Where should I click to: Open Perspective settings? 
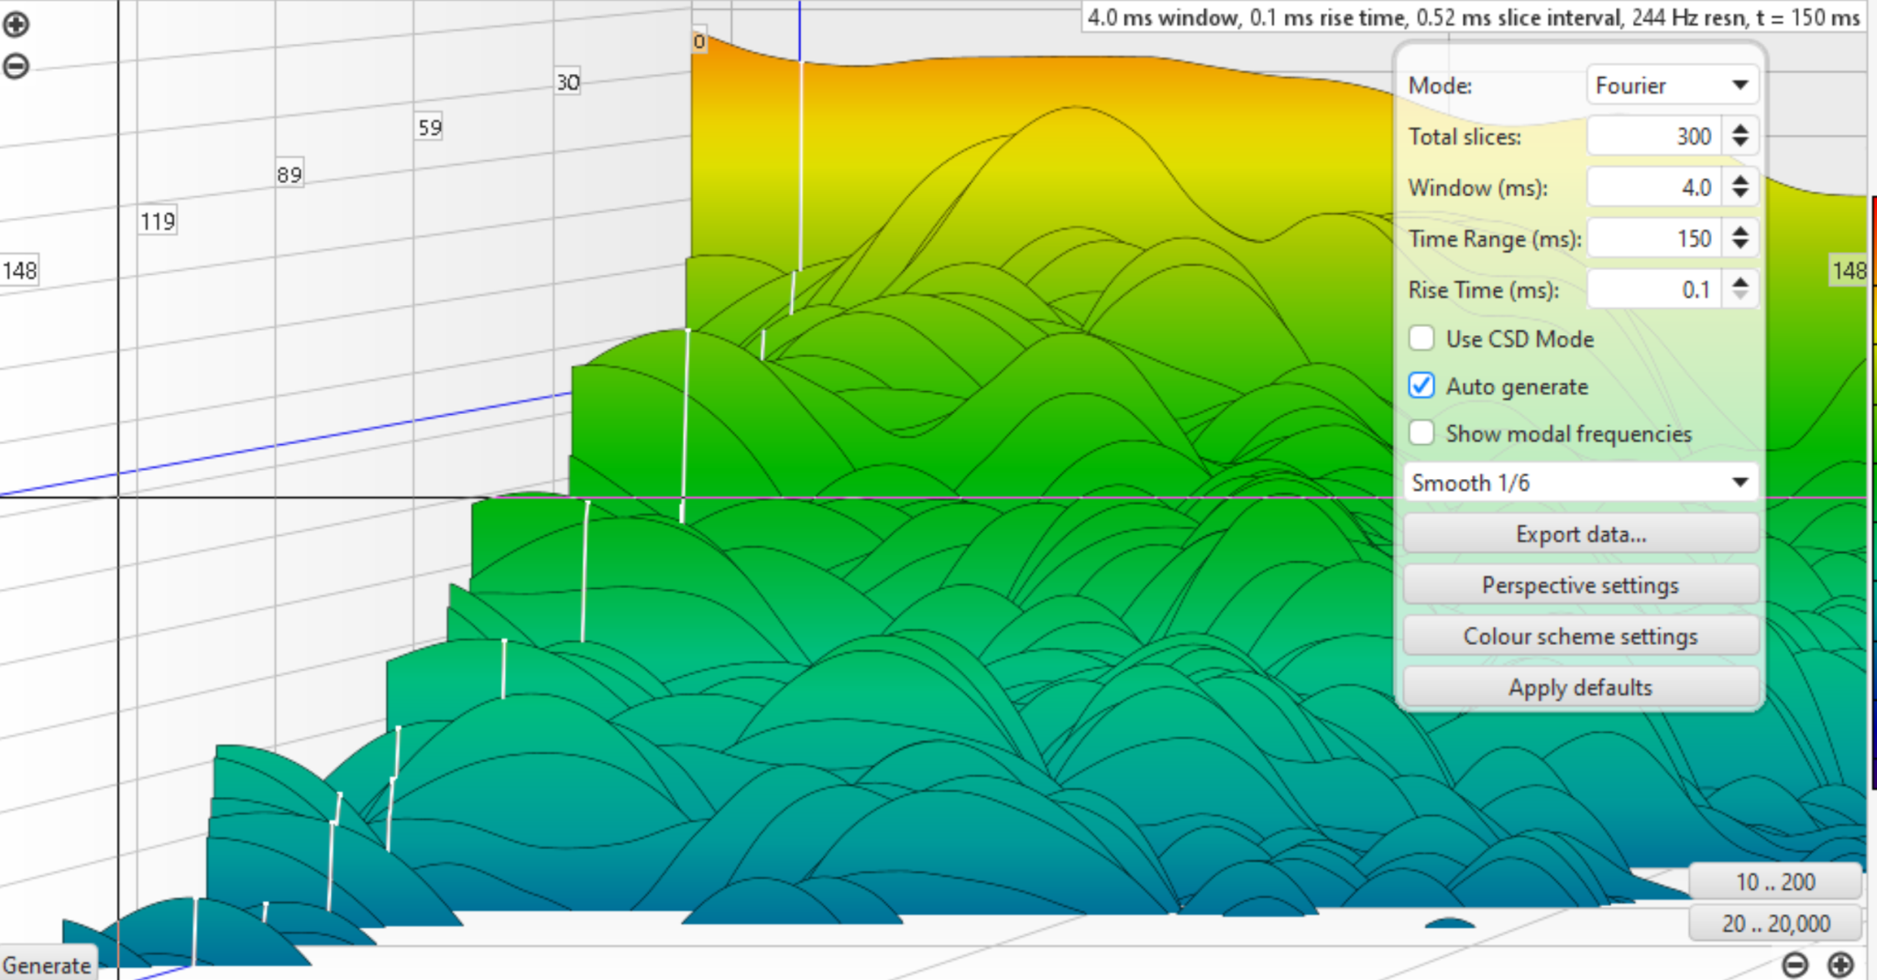point(1580,585)
